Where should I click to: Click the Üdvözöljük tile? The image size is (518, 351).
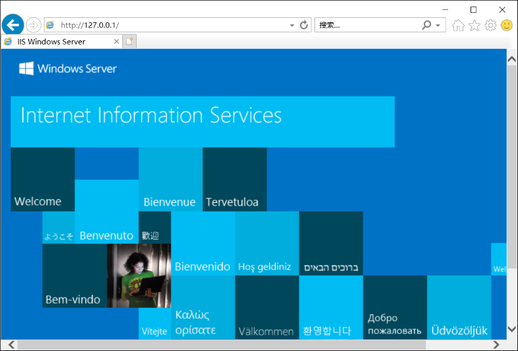(459, 307)
